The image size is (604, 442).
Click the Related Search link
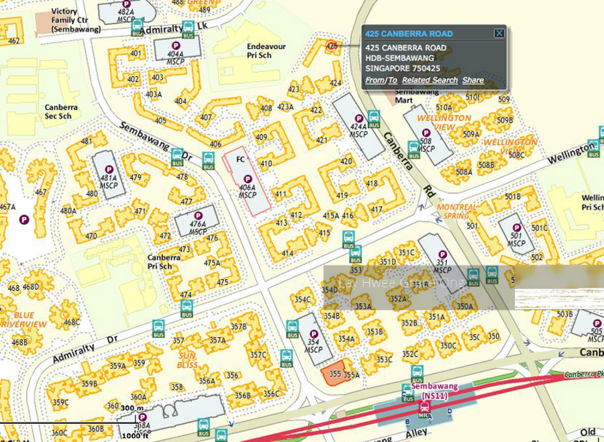[x=430, y=80]
